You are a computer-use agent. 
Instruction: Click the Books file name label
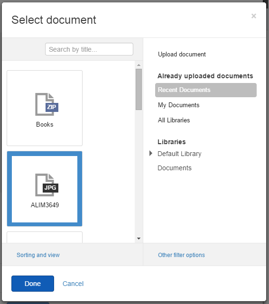click(45, 124)
